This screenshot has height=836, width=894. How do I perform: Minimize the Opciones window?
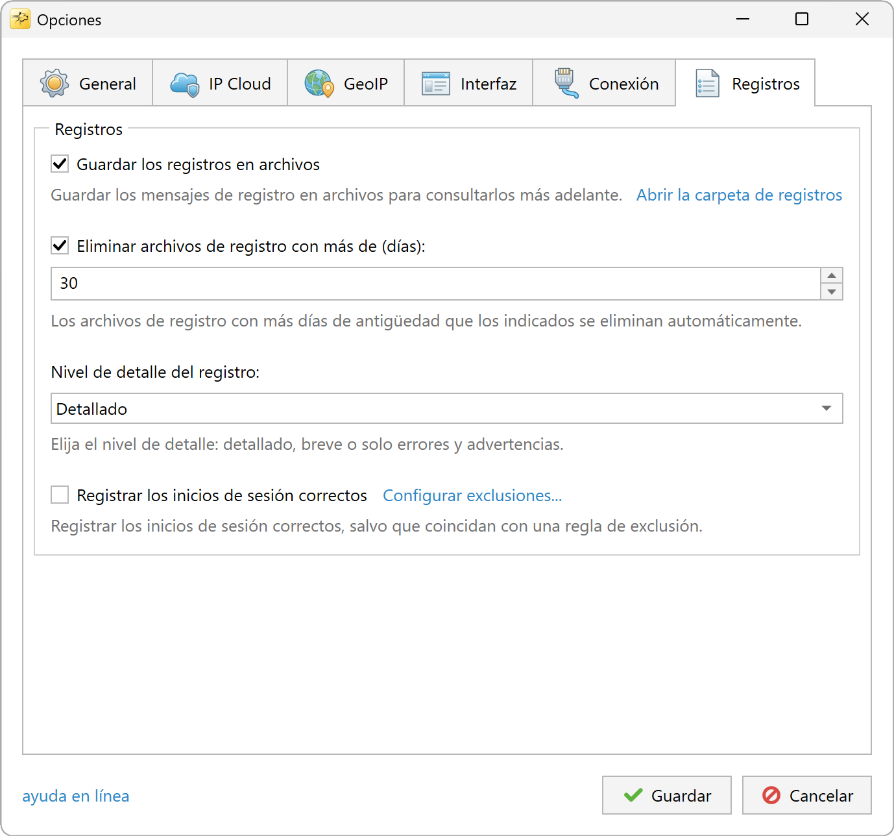click(743, 19)
